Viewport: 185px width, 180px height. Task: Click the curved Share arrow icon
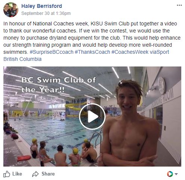pyautogui.click(x=35, y=174)
